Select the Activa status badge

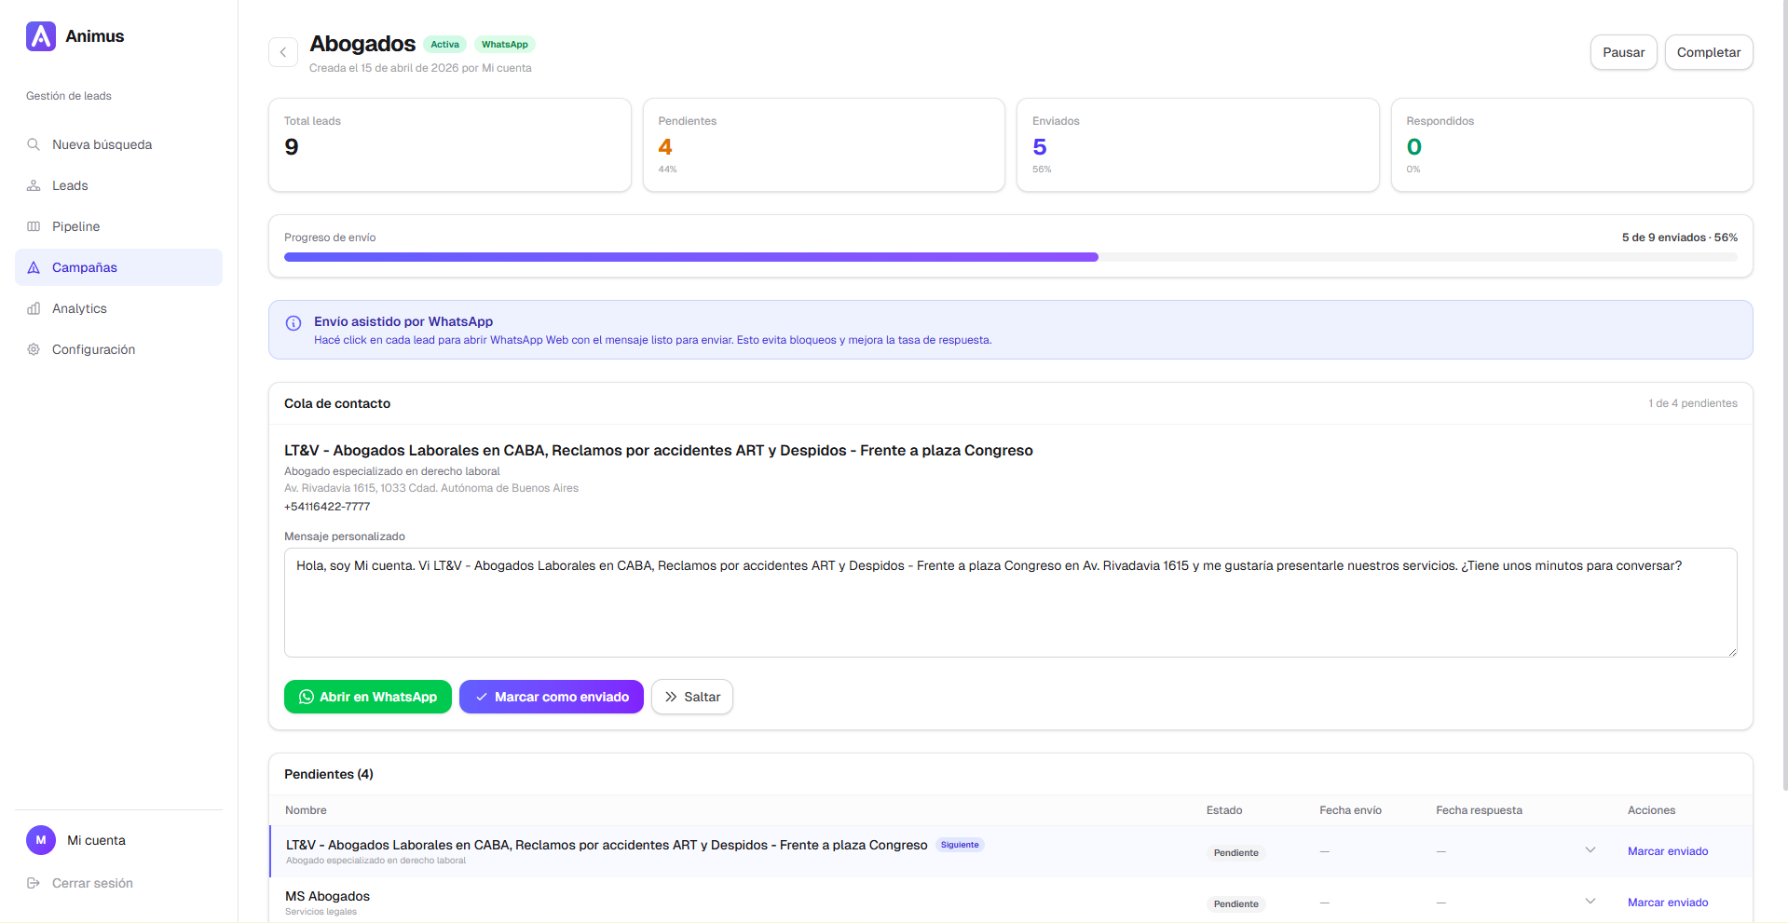[444, 44]
